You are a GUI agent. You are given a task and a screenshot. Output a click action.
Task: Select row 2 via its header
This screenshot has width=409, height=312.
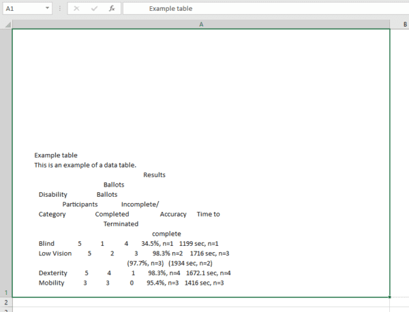click(x=5, y=301)
